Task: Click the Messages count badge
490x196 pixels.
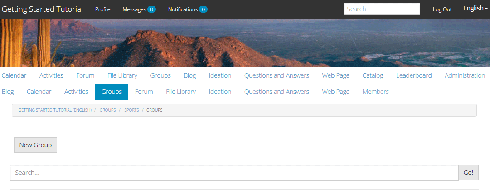Action: pos(151,9)
